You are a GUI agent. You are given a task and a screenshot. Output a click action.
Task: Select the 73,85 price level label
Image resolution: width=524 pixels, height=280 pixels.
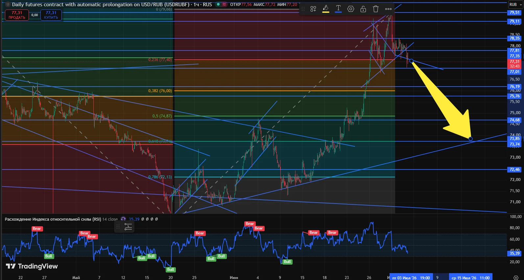[515, 139]
